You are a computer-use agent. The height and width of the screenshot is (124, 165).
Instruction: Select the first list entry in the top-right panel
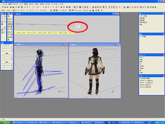[x=143, y=16]
